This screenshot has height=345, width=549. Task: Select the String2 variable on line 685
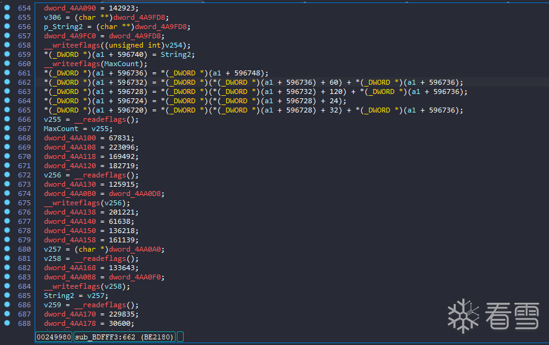tap(57, 296)
